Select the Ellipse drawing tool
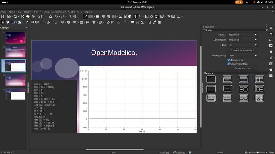This screenshot has width=275, height=154. coord(37,22)
